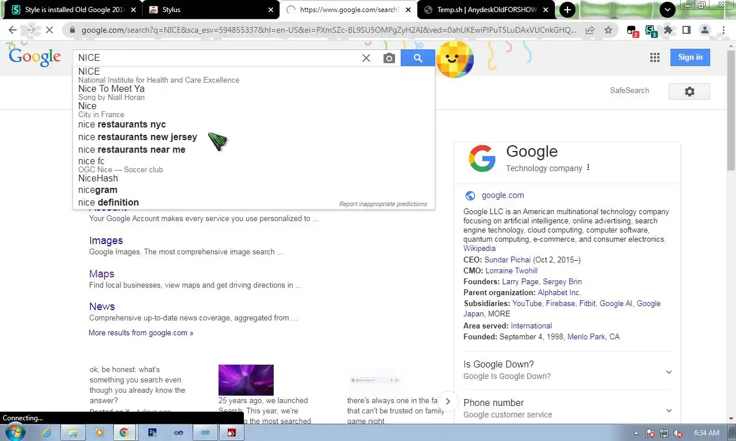Expand the Phone number section
The width and height of the screenshot is (736, 441).
tap(568, 409)
